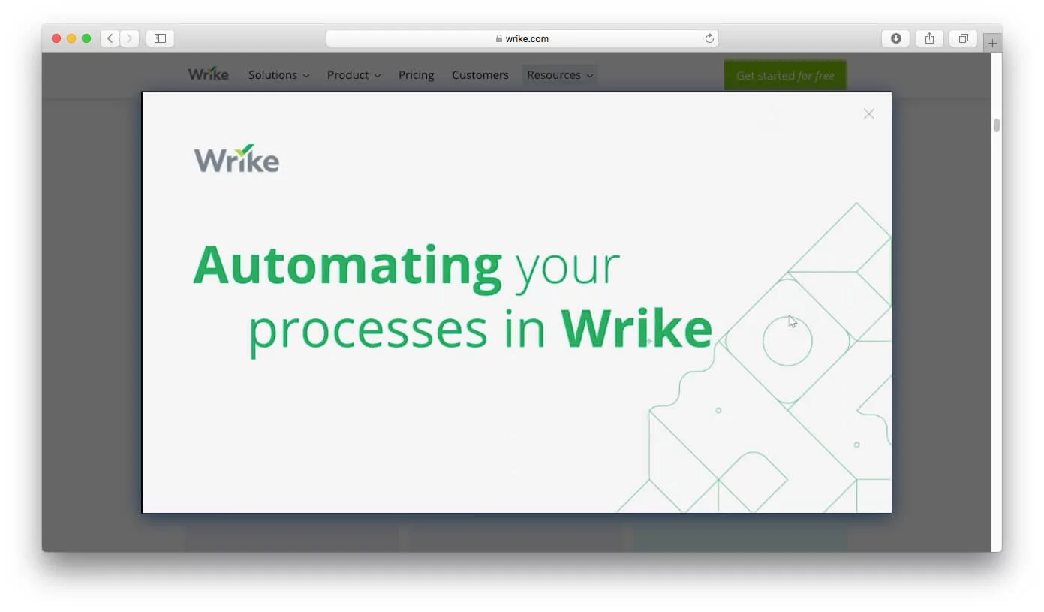The height and width of the screenshot is (612, 1044).
Task: Click the new tab plus icon
Action: [992, 42]
